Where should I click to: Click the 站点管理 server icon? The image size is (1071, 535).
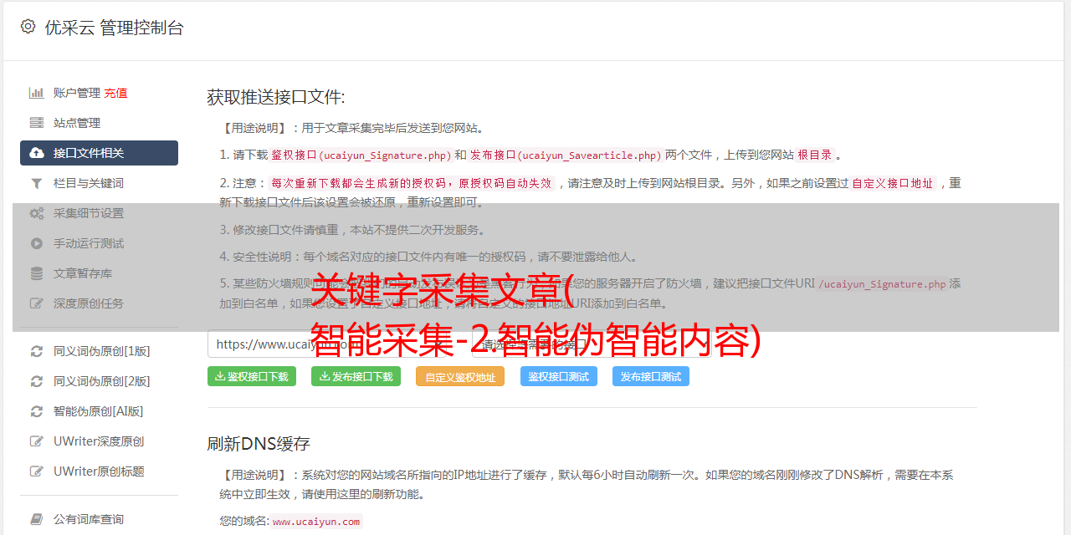(37, 123)
